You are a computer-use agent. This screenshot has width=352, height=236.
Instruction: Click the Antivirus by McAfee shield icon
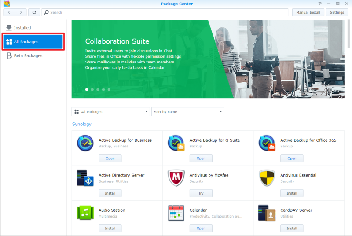[x=176, y=178]
